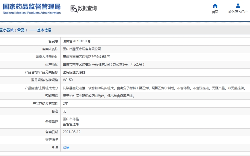Open the 政务服务门户 person icon
This screenshot has width=250, height=156.
tap(238, 6)
